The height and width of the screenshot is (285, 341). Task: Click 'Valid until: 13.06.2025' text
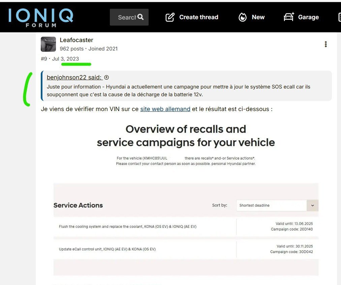click(294, 223)
